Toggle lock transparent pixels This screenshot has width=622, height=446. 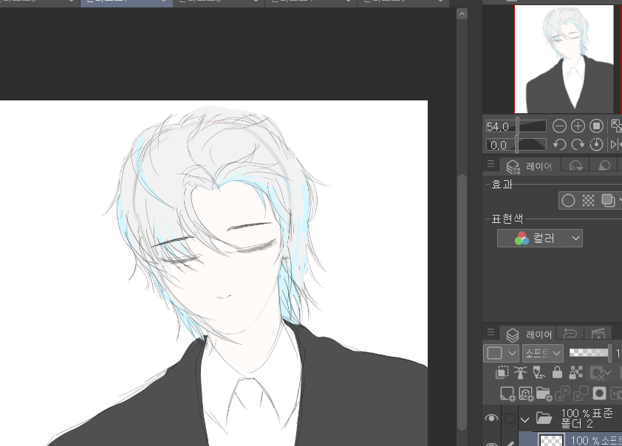click(575, 373)
